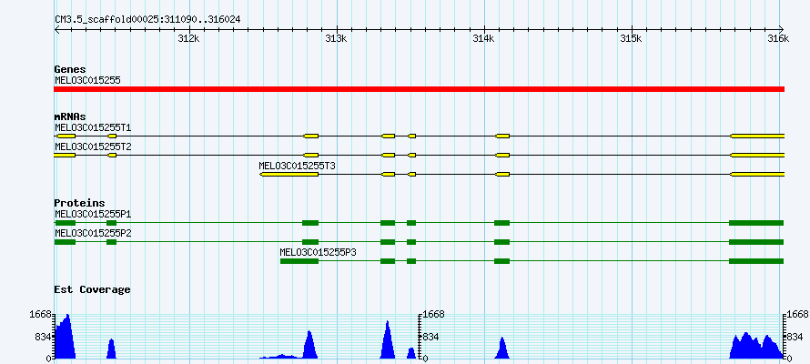Click the T1 exon just before 313k

coord(310,136)
